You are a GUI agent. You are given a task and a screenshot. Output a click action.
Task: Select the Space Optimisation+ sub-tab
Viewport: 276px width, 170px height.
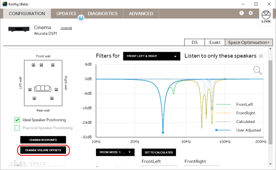tap(249, 42)
